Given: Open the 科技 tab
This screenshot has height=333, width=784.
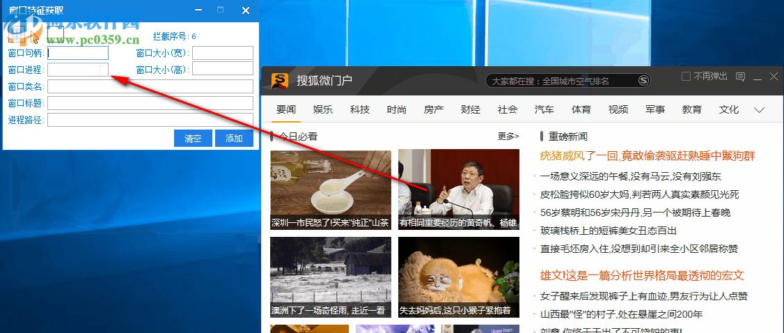Looking at the screenshot, I should [360, 109].
